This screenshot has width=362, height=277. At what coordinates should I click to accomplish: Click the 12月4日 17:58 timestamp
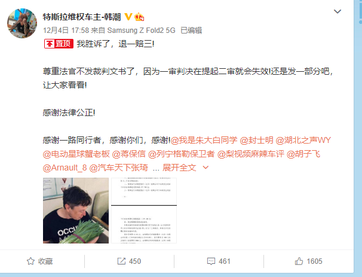coord(66,31)
